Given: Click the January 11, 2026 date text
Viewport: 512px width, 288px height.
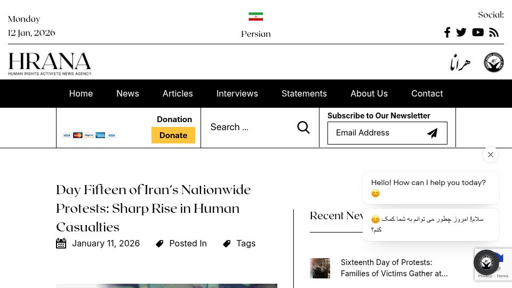Looking at the screenshot, I should click(x=106, y=244).
